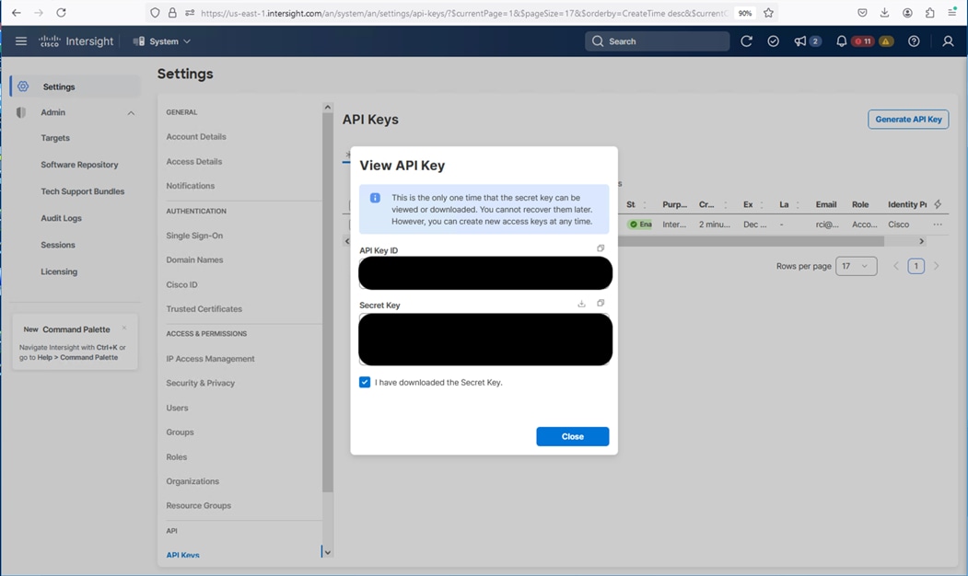
Task: Select Single Sign-On settings item
Action: [194, 236]
